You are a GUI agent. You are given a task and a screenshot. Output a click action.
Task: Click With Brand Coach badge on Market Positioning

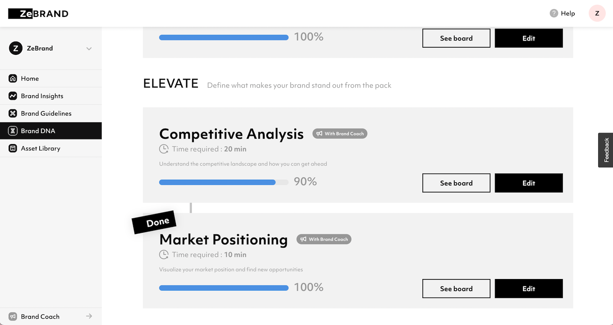pyautogui.click(x=324, y=239)
